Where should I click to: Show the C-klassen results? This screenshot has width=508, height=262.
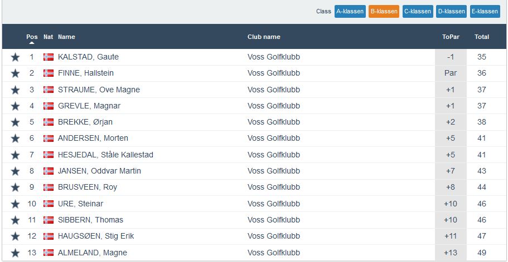418,11
